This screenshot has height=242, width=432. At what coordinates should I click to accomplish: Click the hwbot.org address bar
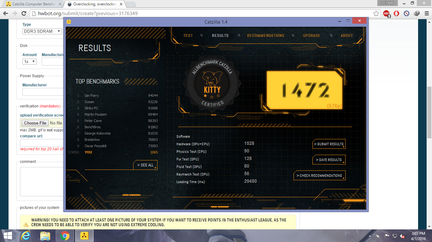[202, 14]
